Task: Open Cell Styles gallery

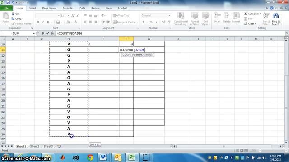Action: click(x=205, y=19)
